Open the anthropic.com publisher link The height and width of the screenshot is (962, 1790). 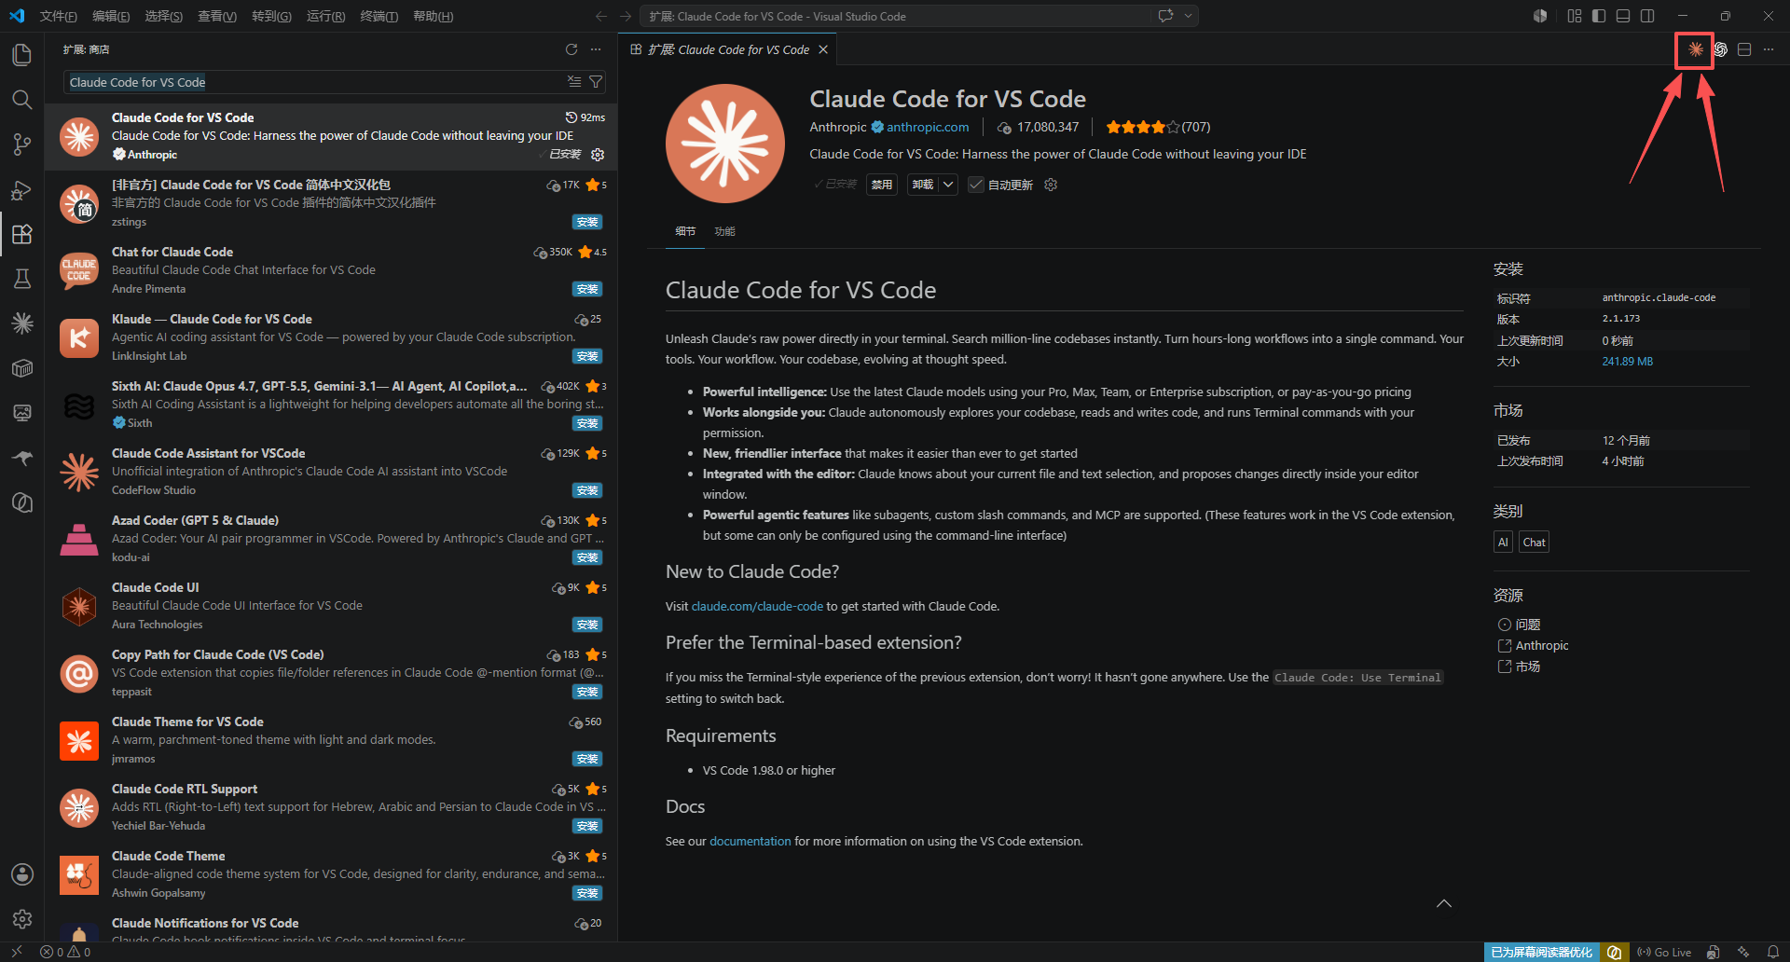[x=928, y=127]
